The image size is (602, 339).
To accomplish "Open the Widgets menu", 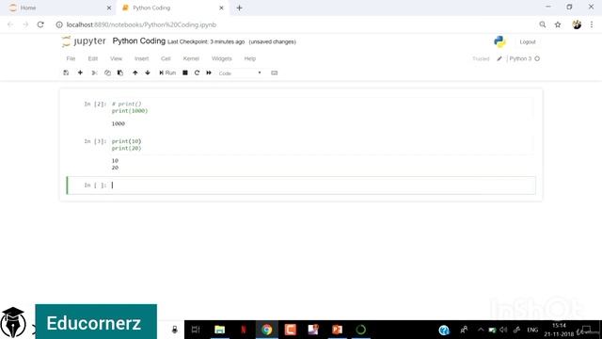I will [222, 58].
